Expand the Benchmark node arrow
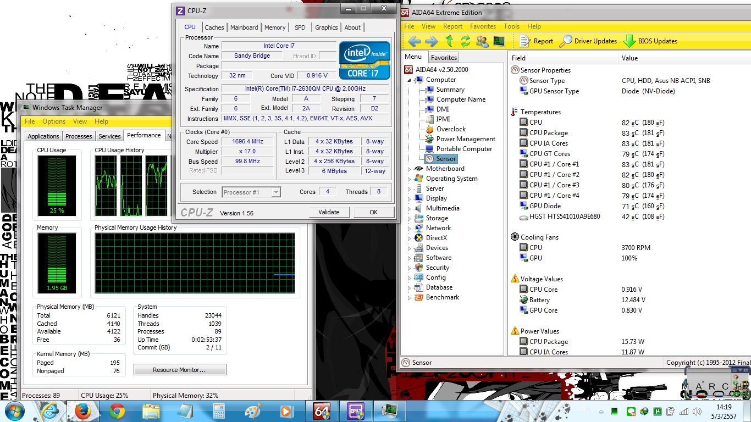Screen dimensions: 751x422 (x=409, y=298)
